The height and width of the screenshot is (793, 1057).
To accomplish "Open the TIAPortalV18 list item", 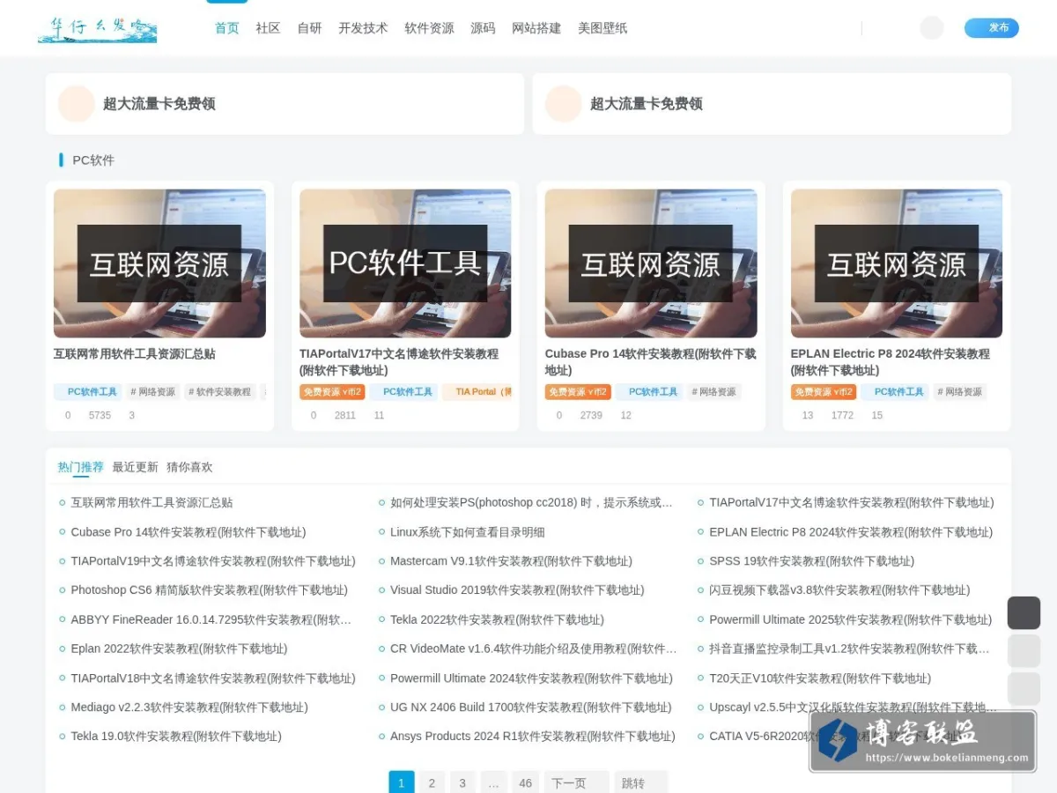I will click(213, 678).
